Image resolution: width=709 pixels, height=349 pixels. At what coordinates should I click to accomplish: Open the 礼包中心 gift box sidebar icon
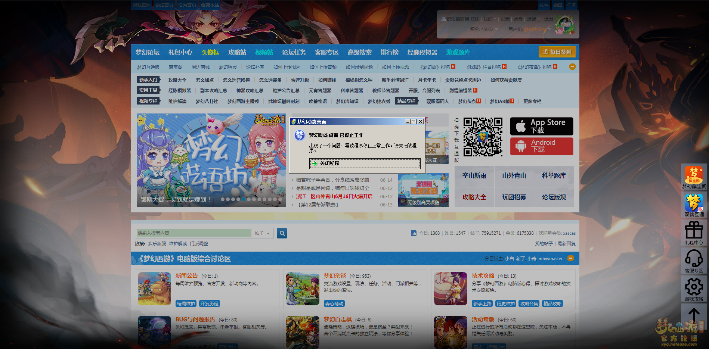(x=694, y=233)
